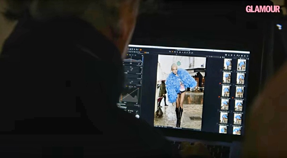Select the top-right thumbnail in the browser

click(x=242, y=65)
